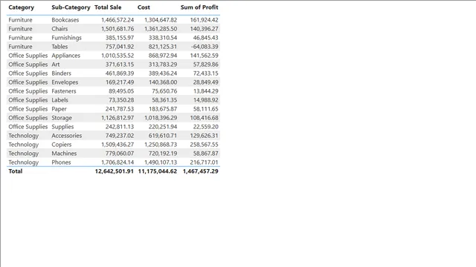Click Technology category in Phones row
The width and height of the screenshot is (476, 267).
pos(23,162)
